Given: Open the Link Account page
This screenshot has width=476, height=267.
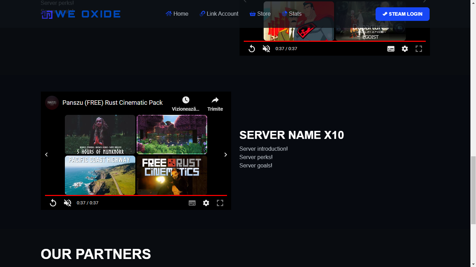Looking at the screenshot, I should pos(219,14).
